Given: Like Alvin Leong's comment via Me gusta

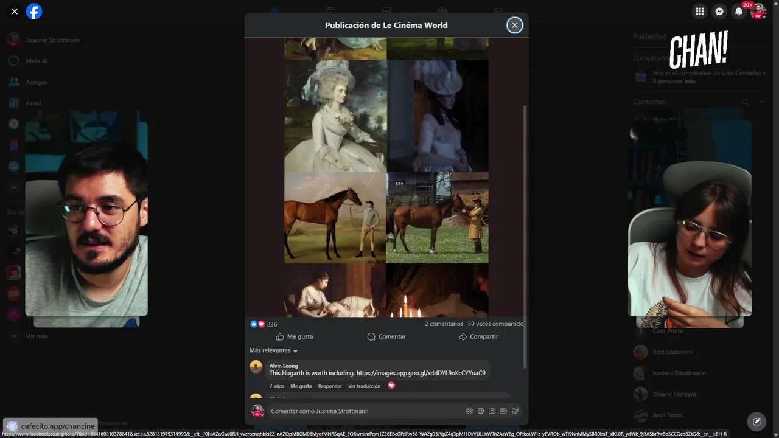Looking at the screenshot, I should 301,386.
